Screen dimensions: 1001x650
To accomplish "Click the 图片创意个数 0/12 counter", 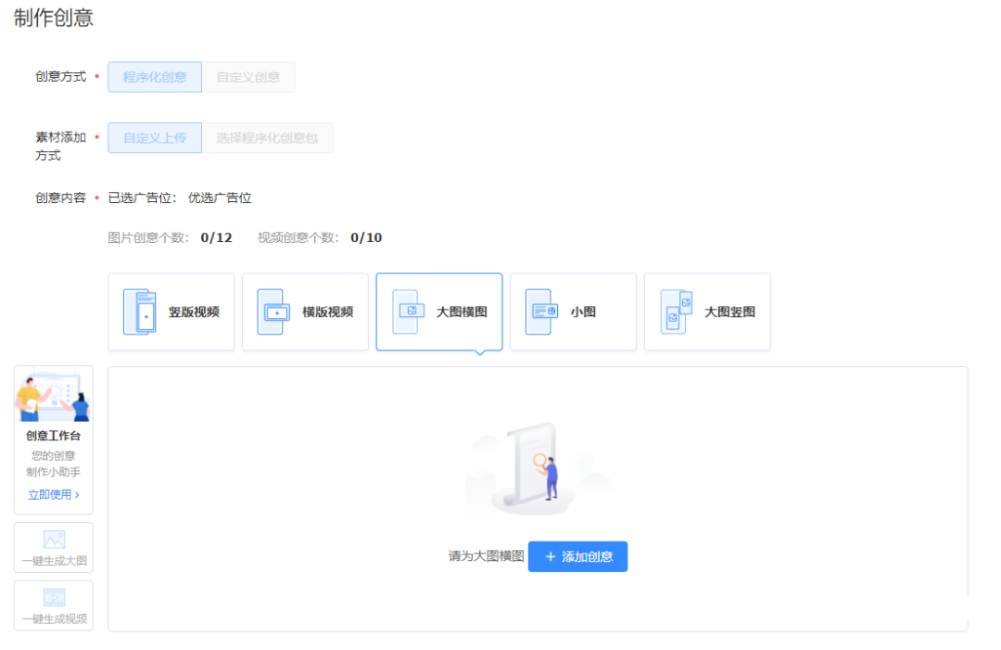I will pos(171,237).
